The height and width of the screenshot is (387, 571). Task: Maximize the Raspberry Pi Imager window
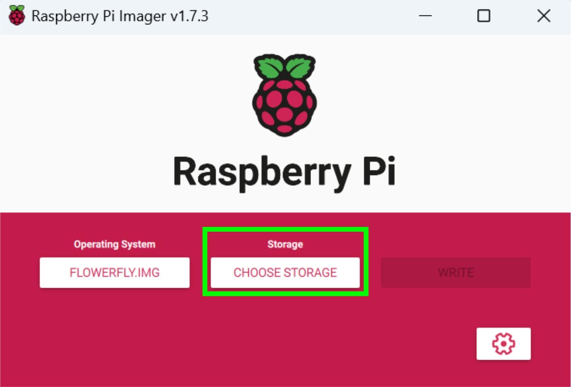coord(484,16)
